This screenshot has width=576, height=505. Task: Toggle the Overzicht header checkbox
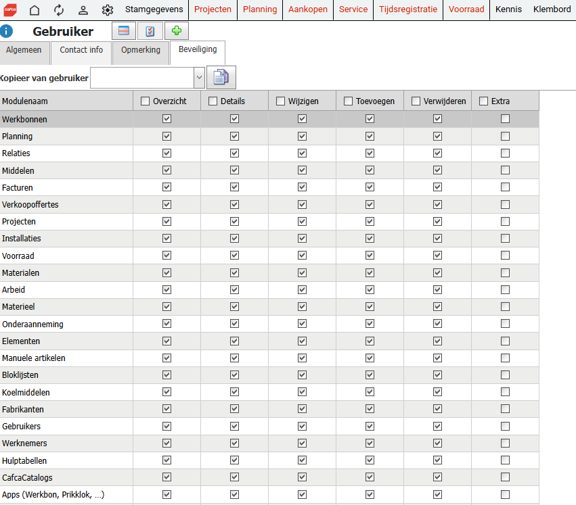(x=146, y=101)
